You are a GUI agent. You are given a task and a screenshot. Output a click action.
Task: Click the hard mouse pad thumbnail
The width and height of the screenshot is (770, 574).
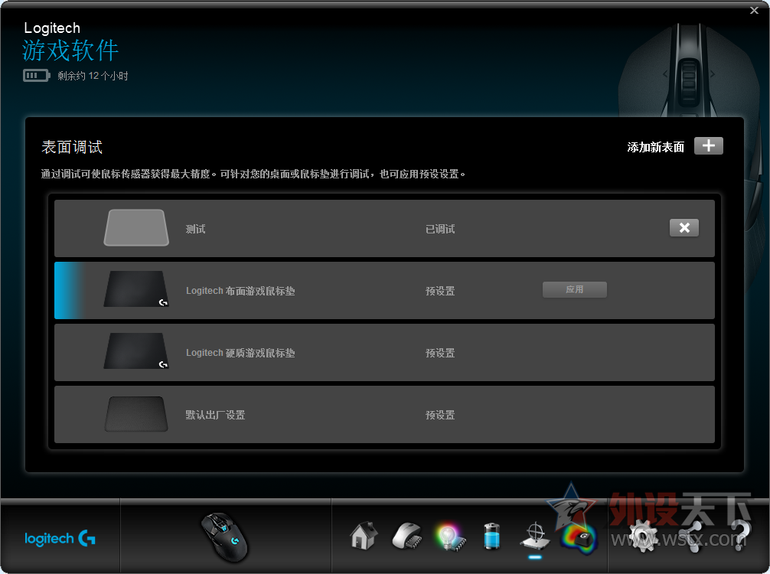tap(135, 352)
